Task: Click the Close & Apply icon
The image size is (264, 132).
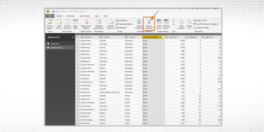Action: (x=50, y=22)
